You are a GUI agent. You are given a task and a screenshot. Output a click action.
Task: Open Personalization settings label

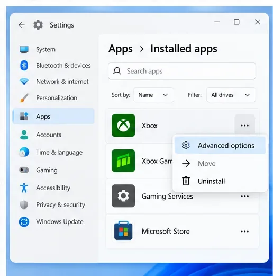click(57, 98)
